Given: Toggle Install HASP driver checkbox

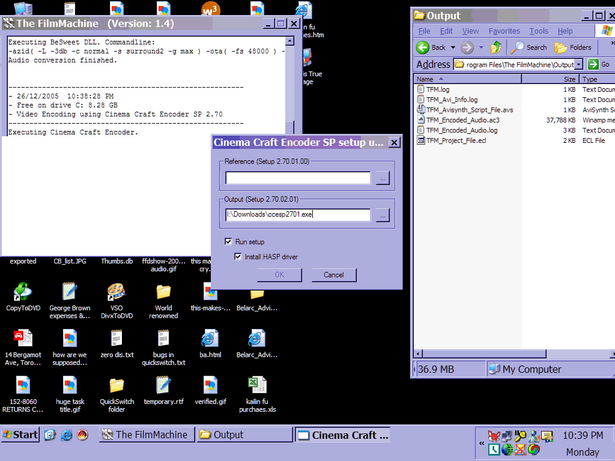Looking at the screenshot, I should coord(238,256).
